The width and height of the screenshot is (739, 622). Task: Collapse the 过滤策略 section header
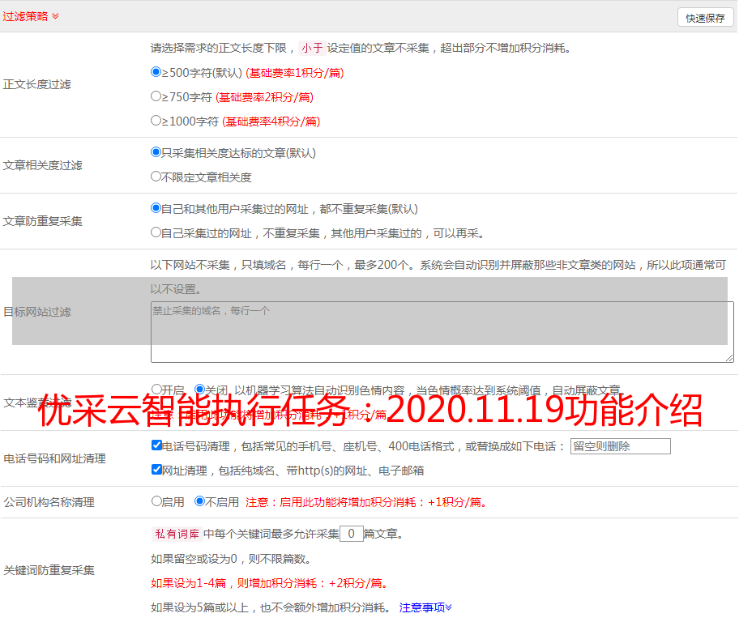coord(31,16)
